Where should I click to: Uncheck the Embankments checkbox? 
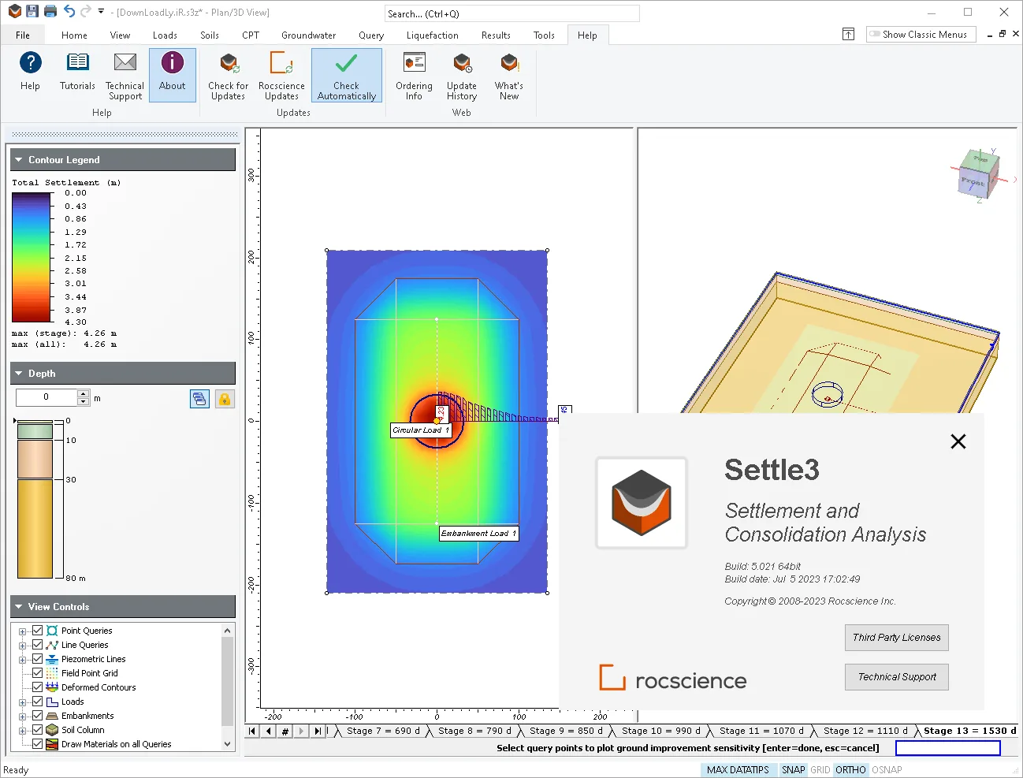[37, 716]
